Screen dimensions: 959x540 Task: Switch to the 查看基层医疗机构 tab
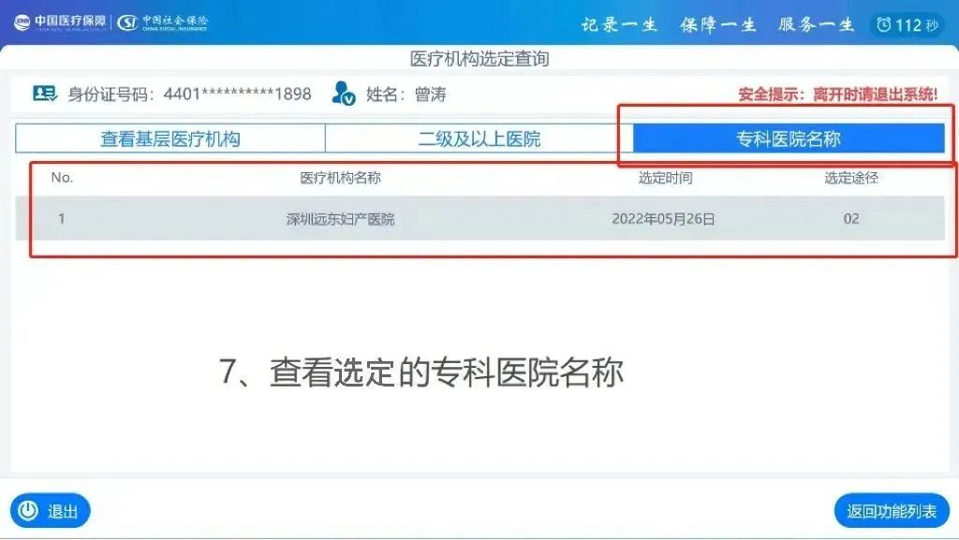(170, 139)
